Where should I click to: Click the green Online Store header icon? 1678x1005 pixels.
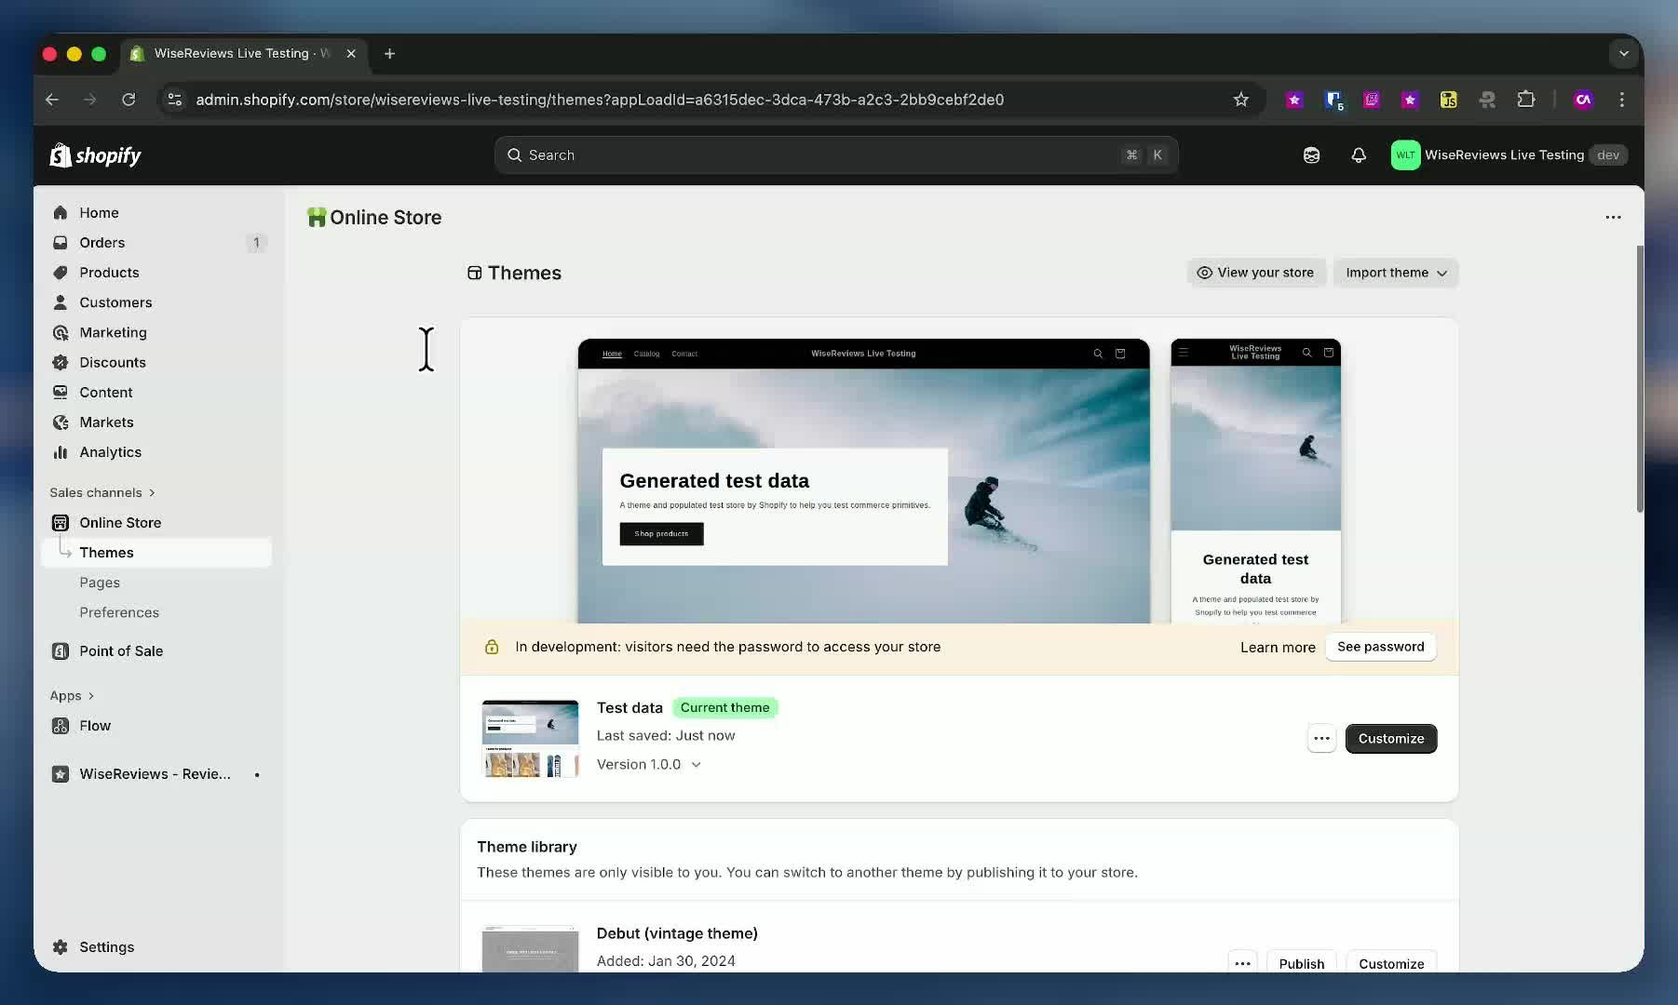pos(317,218)
